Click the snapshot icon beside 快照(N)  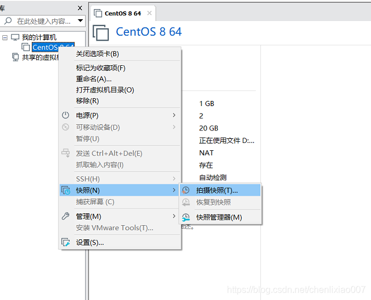tap(66, 190)
